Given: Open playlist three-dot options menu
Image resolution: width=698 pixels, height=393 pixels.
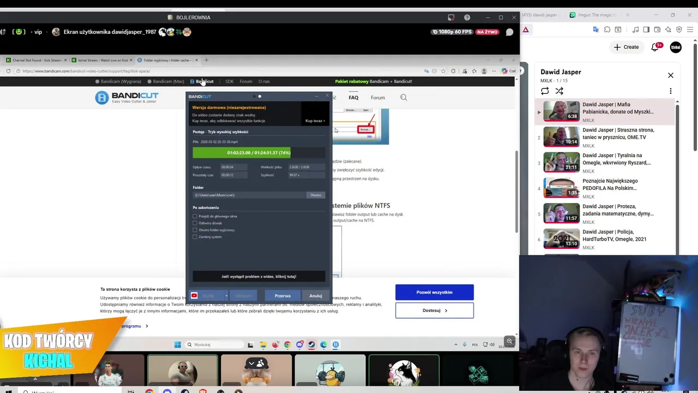Looking at the screenshot, I should coord(671,91).
